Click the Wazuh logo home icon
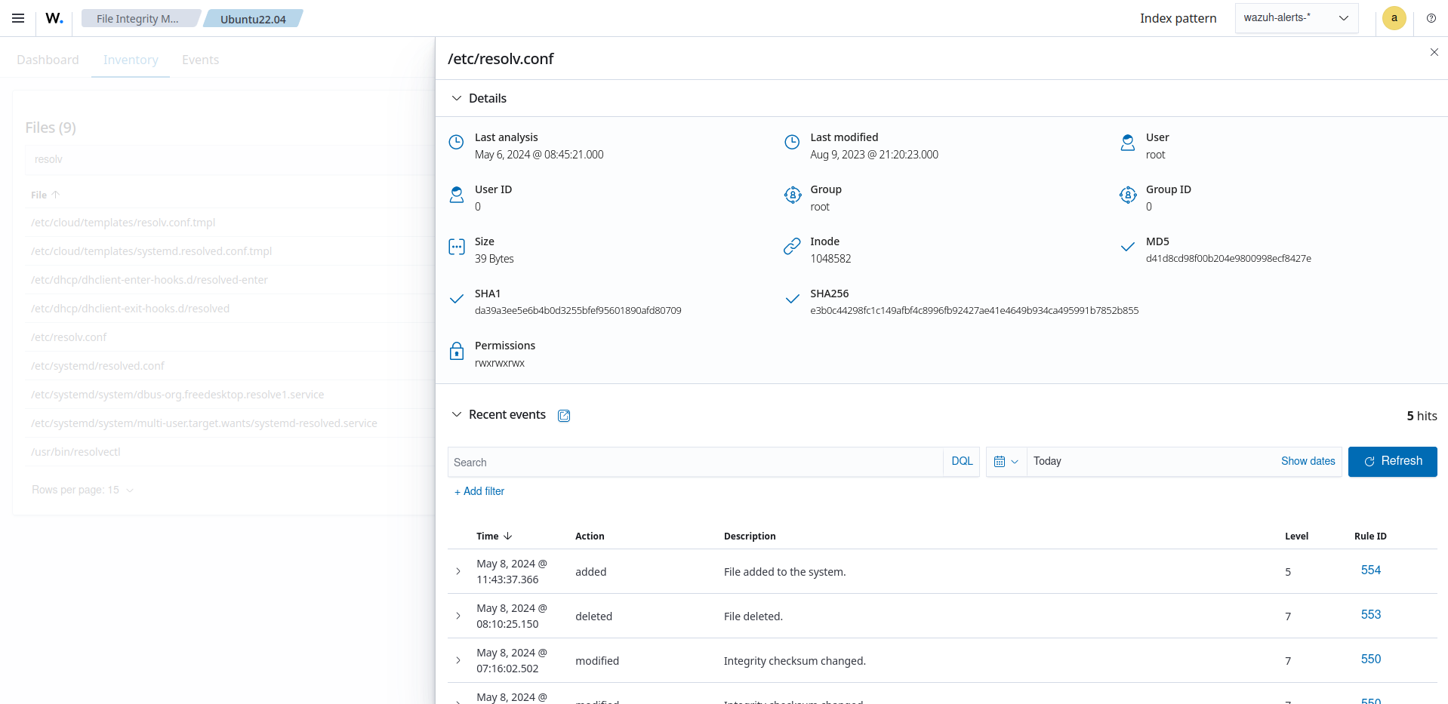Viewport: 1448px width, 704px height. pyautogui.click(x=54, y=18)
